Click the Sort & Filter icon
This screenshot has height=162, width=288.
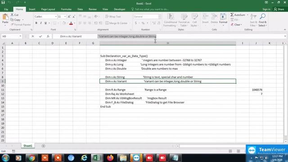click(x=253, y=17)
